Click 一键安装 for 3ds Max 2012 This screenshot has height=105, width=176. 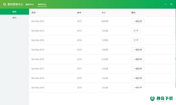click(x=138, y=21)
